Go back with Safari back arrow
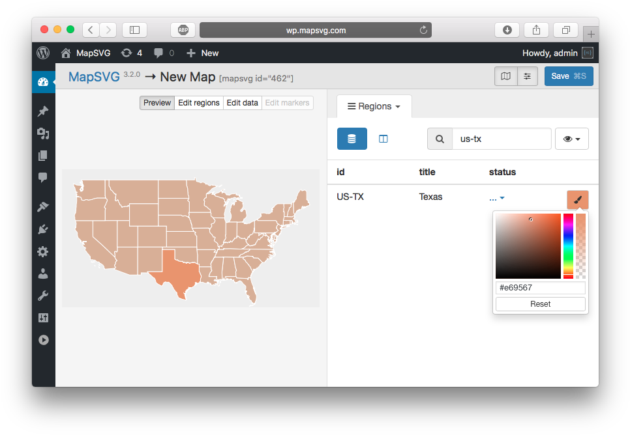Screen dimensions: 630x435 pyautogui.click(x=91, y=30)
